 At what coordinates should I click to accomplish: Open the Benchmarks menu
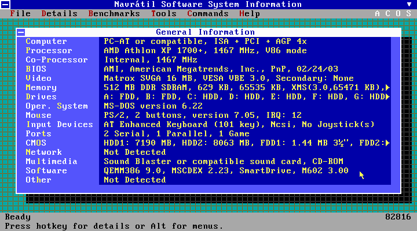click(114, 13)
